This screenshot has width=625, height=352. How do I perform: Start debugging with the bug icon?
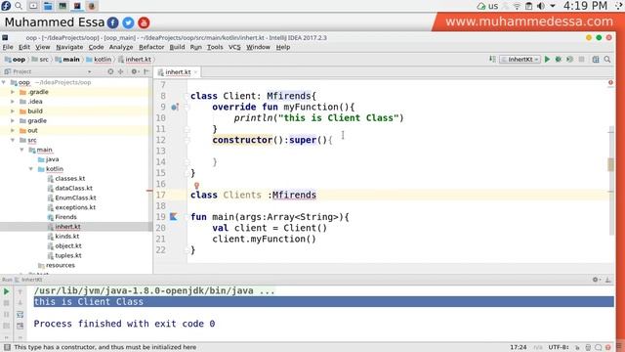[x=559, y=59]
